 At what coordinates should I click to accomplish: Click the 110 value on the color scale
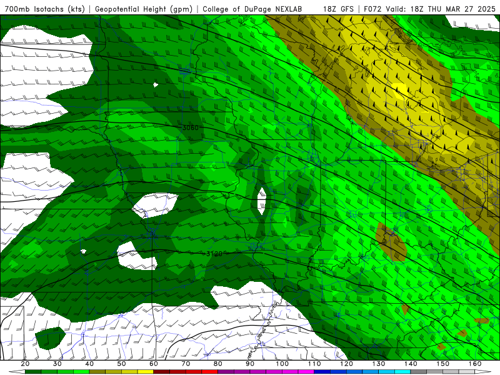coord(314,364)
